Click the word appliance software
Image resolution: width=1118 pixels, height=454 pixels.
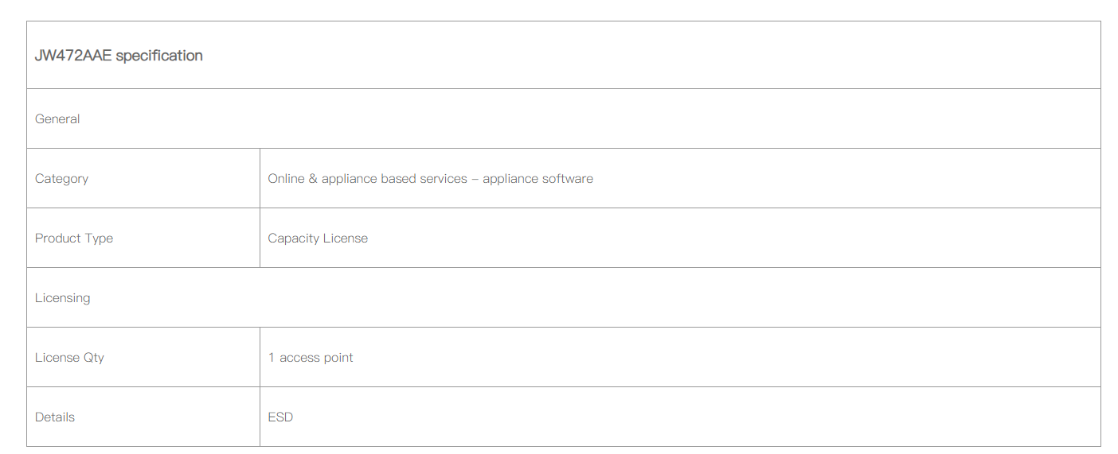click(537, 179)
